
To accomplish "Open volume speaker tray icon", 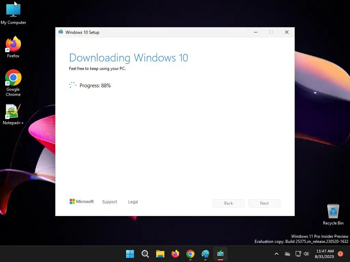I will [306, 254].
